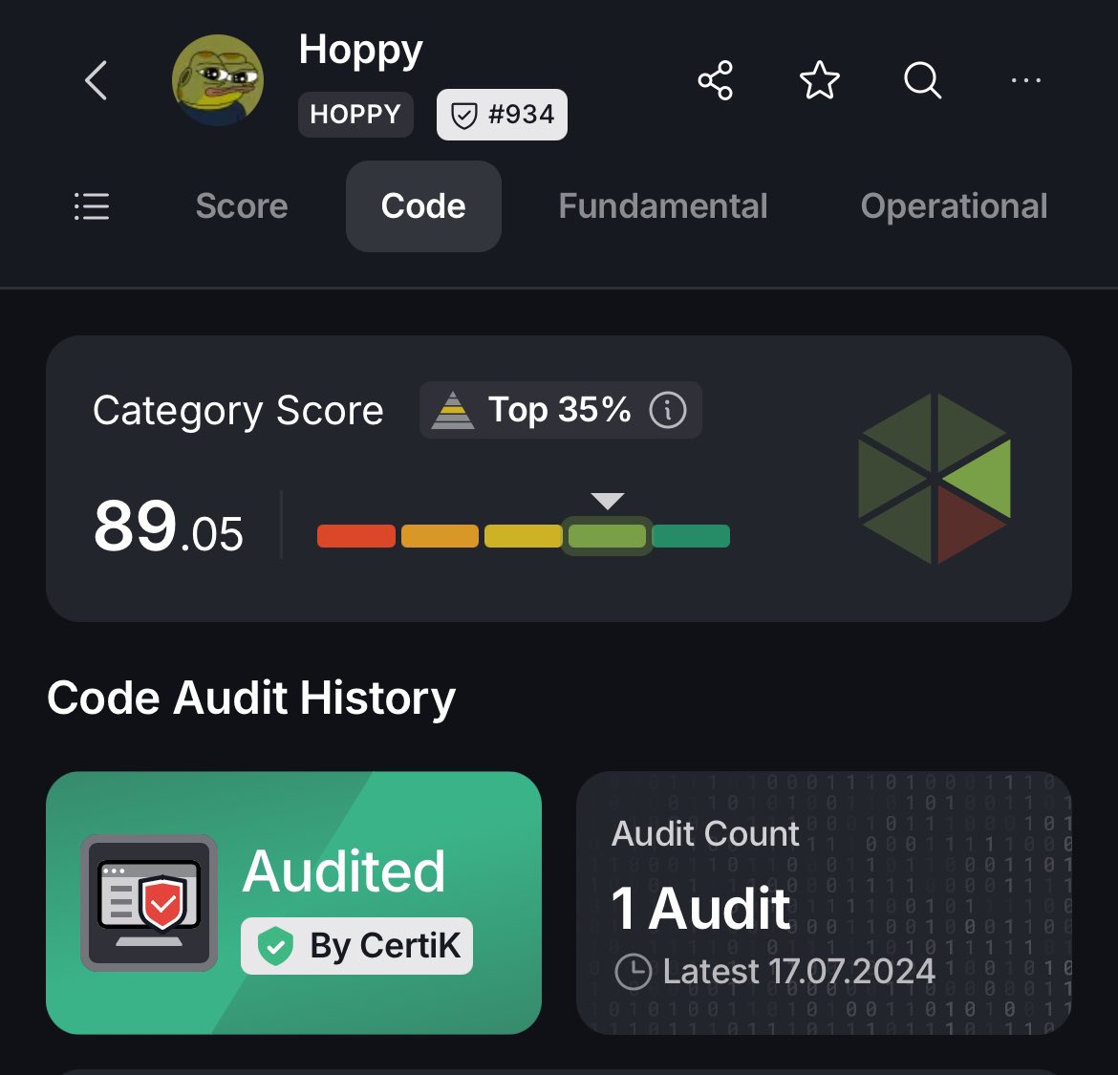Select the Code tab
The width and height of the screenshot is (1118, 1075).
[x=423, y=206]
